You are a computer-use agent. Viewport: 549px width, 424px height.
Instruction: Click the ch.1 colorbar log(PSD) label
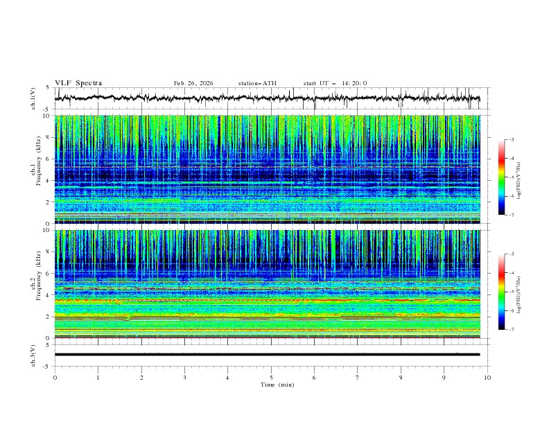click(x=518, y=181)
